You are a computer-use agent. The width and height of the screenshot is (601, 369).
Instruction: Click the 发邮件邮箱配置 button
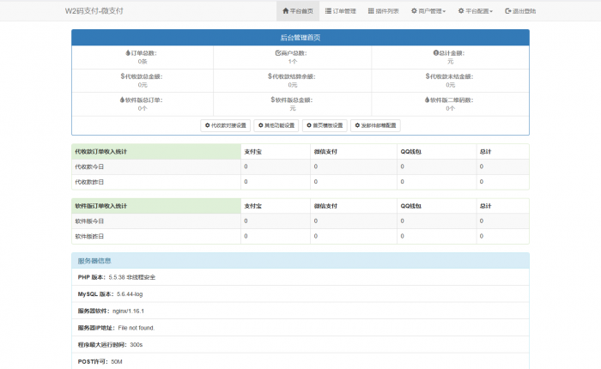[x=375, y=125]
